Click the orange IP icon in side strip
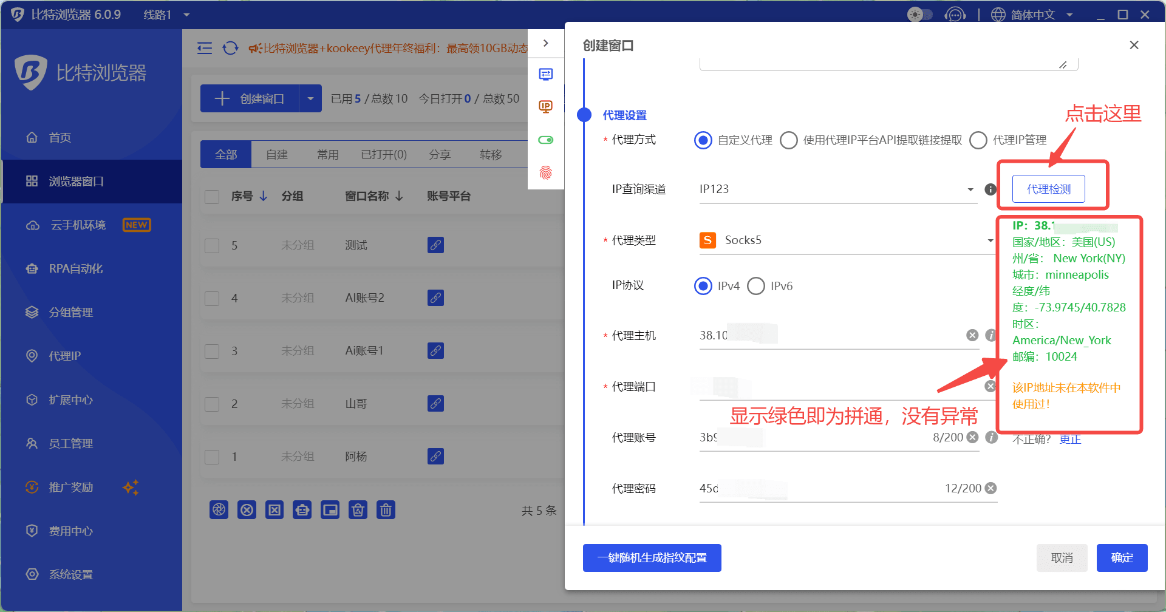The image size is (1166, 612). click(x=545, y=107)
